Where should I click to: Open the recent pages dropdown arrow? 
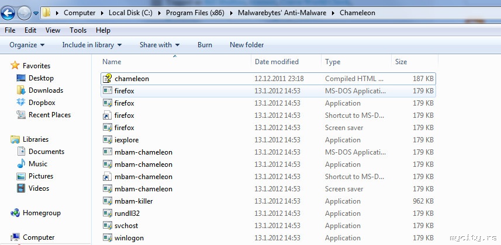click(x=36, y=13)
